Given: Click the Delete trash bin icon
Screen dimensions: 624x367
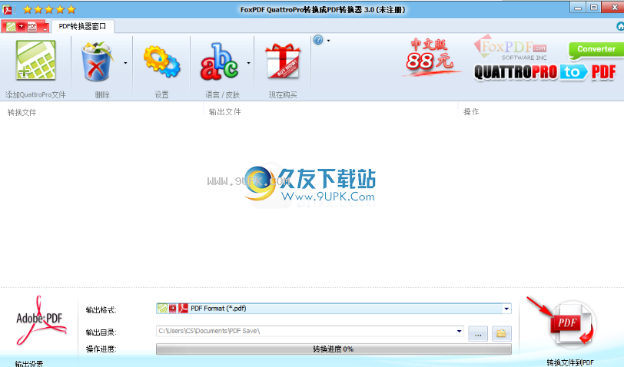Looking at the screenshot, I should [97, 61].
